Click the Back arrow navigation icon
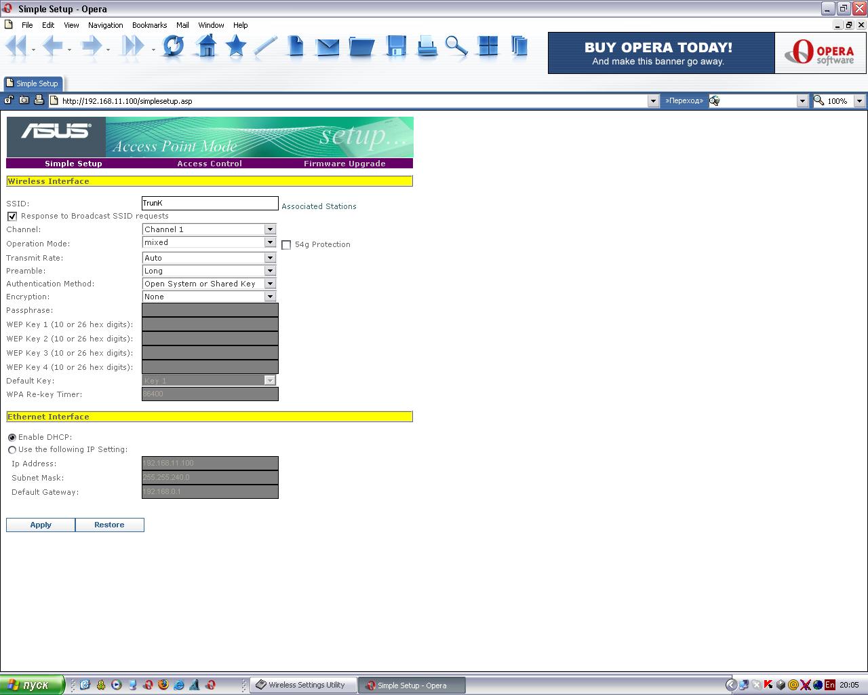868x695 pixels. point(53,46)
